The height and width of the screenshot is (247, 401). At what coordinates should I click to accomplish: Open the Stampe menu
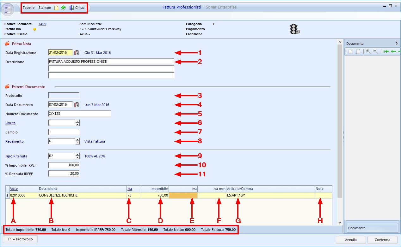[45, 8]
